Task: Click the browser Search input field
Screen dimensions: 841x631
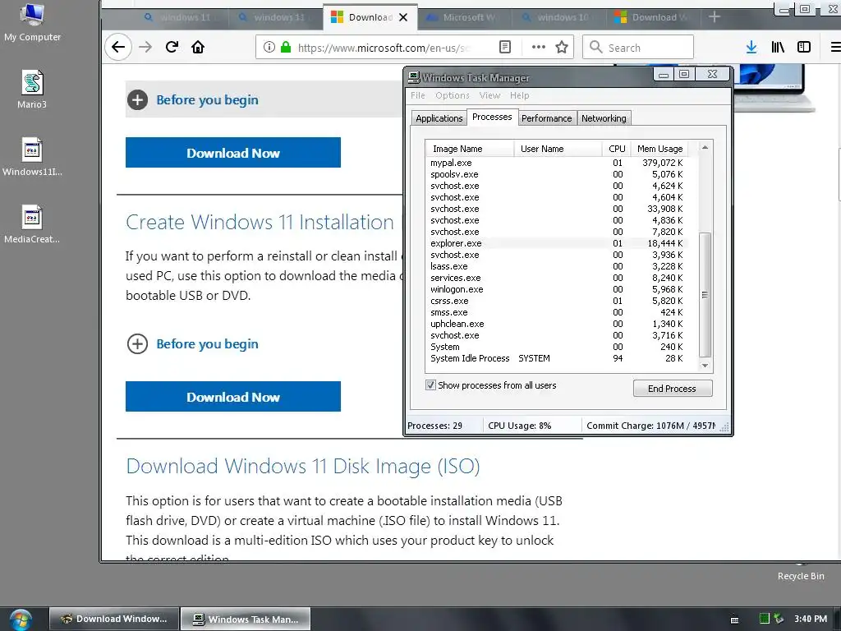Action: 638,47
